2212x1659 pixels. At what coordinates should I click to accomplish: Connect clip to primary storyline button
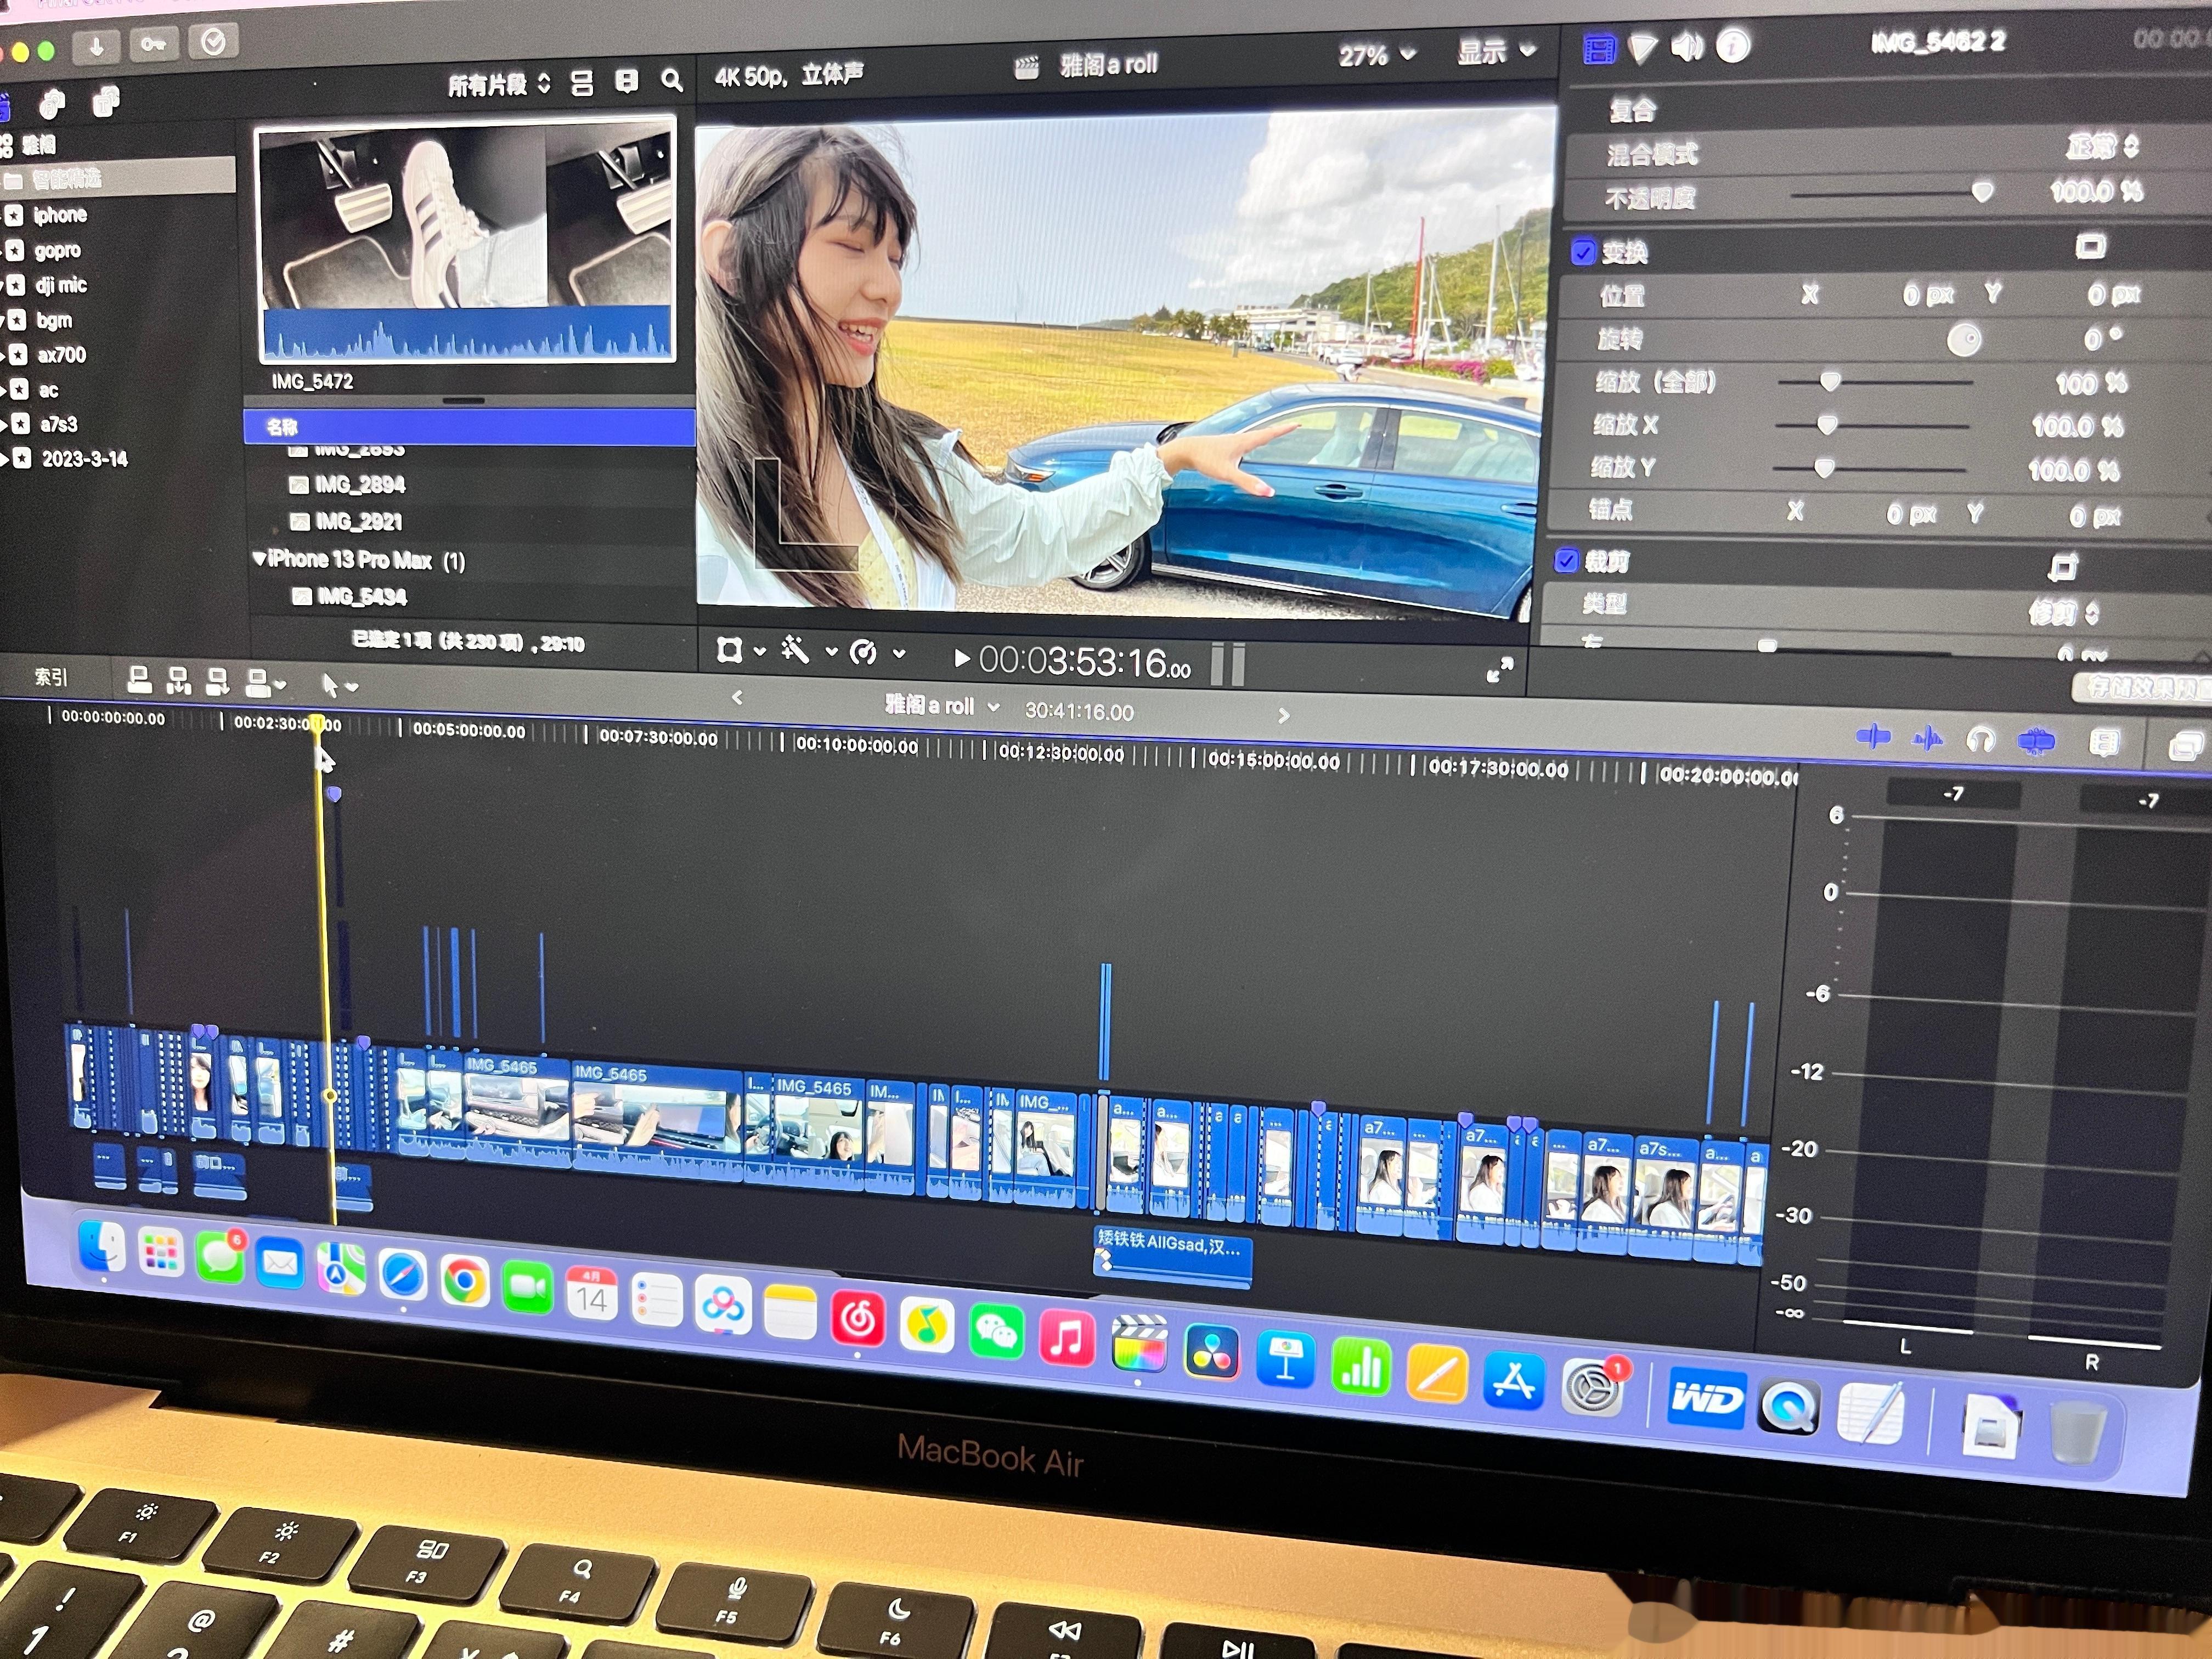pos(139,680)
